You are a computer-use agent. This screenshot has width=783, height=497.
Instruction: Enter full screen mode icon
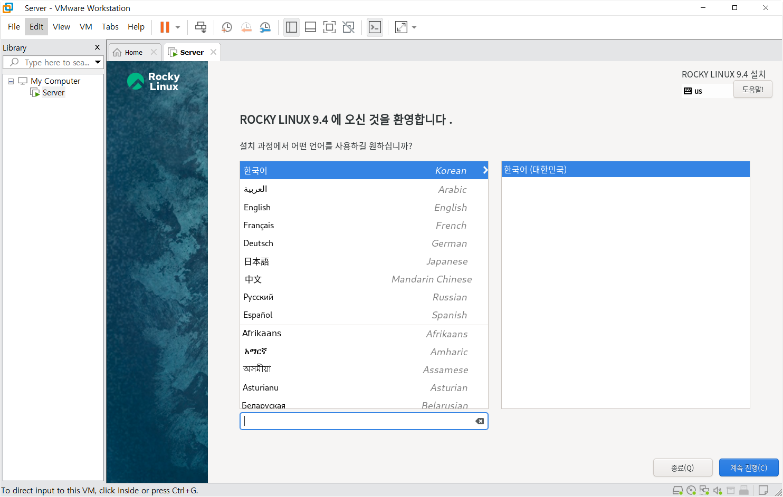pos(329,27)
